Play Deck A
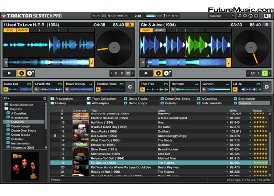The height and width of the screenshot is (196, 274). (x=9, y=73)
